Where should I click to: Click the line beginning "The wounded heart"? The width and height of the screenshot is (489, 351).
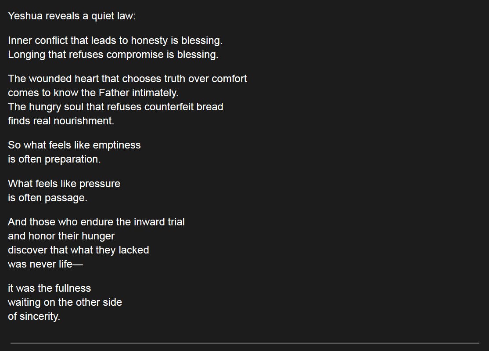pyautogui.click(x=127, y=79)
